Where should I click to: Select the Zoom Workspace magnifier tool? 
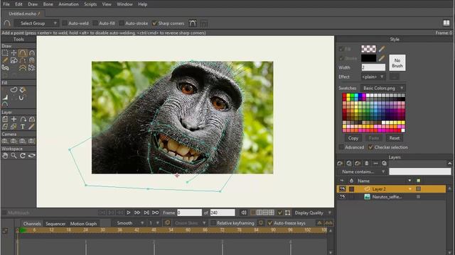point(14,156)
